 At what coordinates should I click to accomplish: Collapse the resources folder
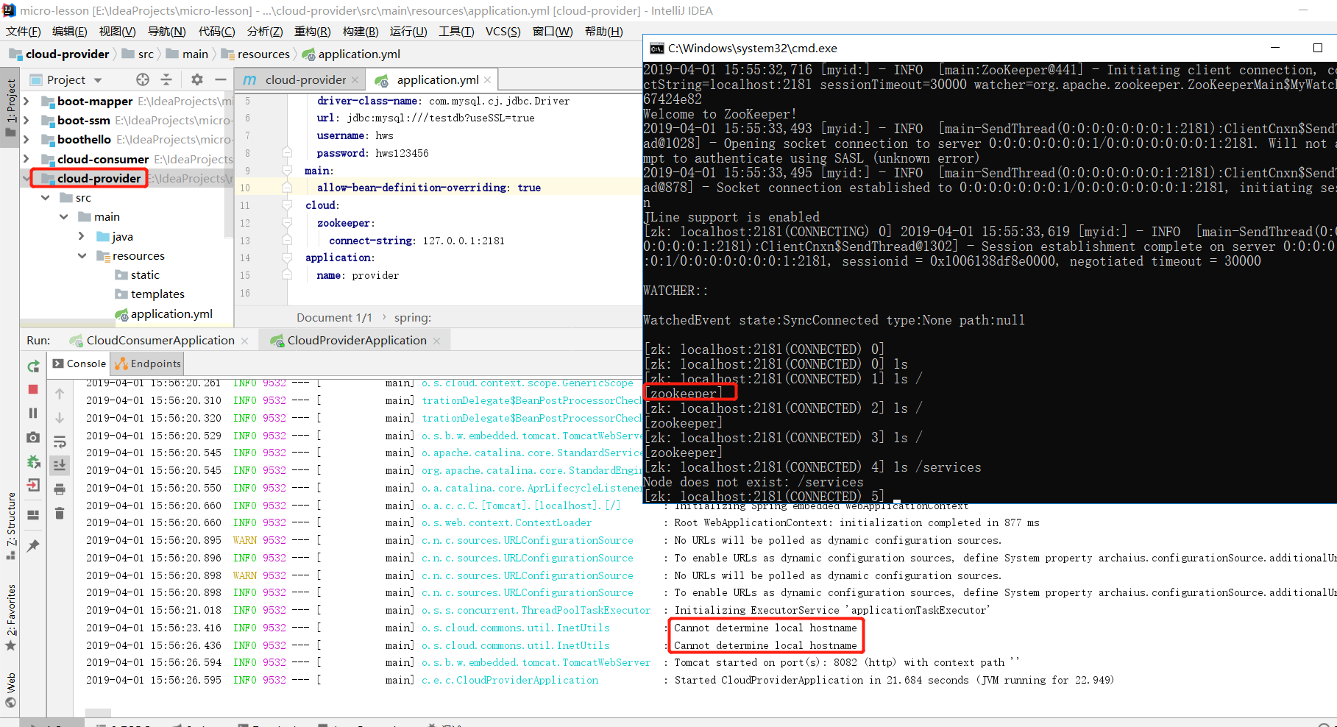[82, 255]
